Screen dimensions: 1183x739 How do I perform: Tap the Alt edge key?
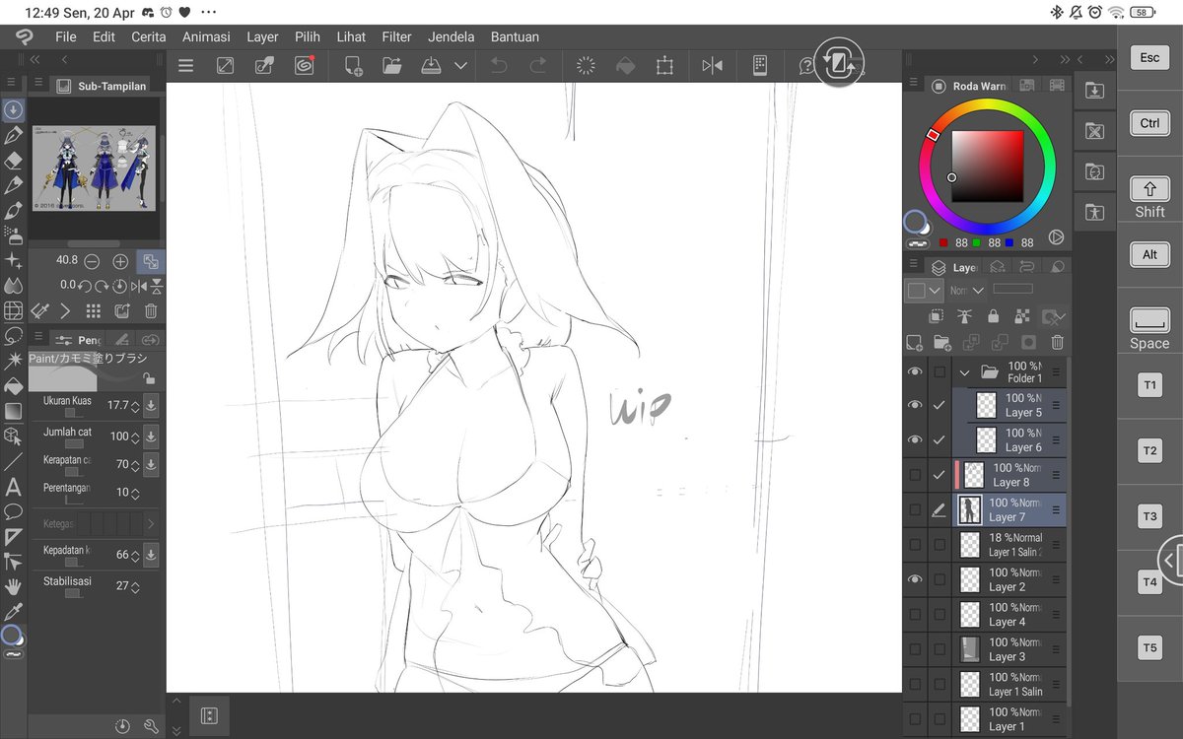pyautogui.click(x=1149, y=254)
